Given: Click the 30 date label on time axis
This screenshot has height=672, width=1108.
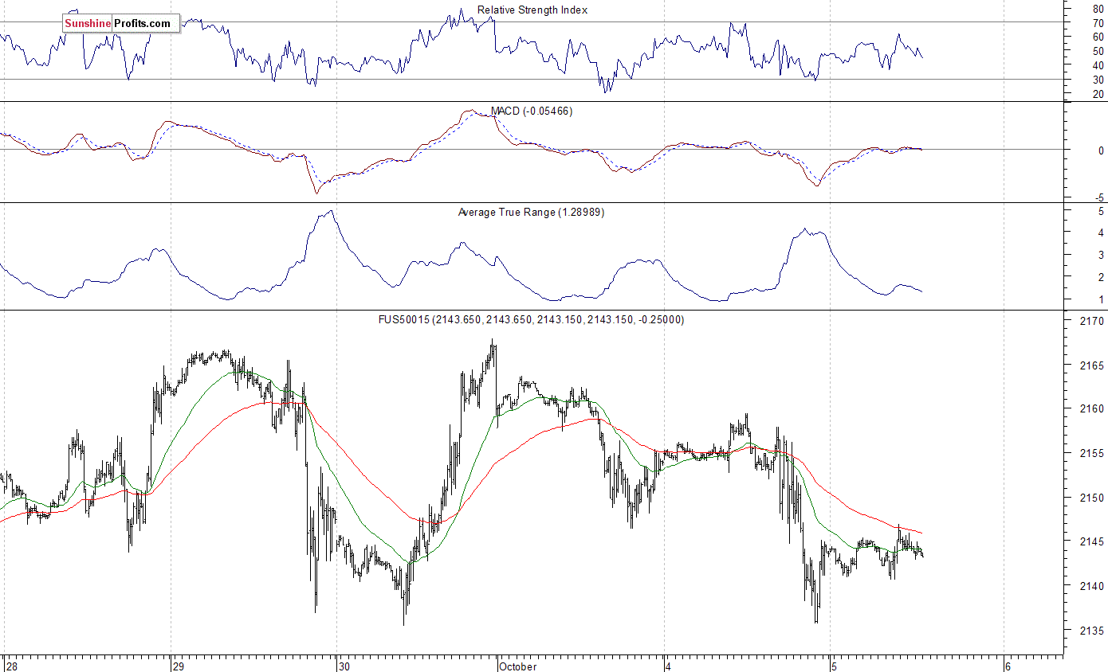Looking at the screenshot, I should 344,666.
